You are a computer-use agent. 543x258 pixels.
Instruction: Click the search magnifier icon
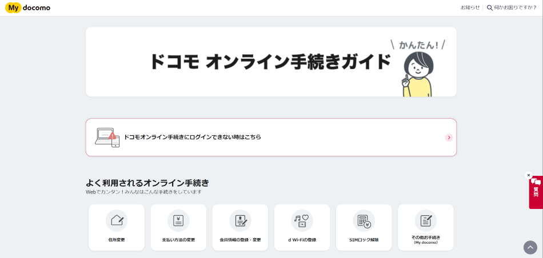tap(490, 7)
